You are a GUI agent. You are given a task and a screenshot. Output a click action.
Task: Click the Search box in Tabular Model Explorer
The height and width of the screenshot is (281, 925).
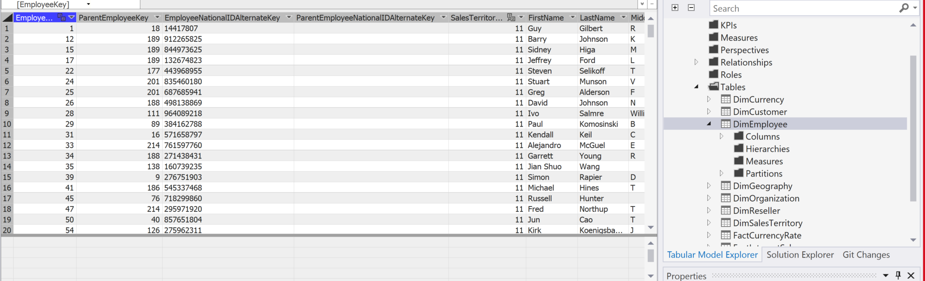pos(804,9)
